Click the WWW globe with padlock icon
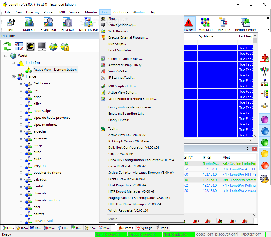The height and width of the screenshot is (237, 271). tap(65, 46)
